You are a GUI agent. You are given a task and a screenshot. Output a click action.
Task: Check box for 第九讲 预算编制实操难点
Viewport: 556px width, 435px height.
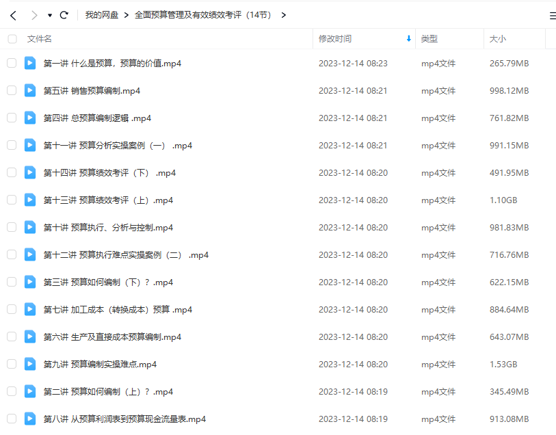click(x=12, y=364)
